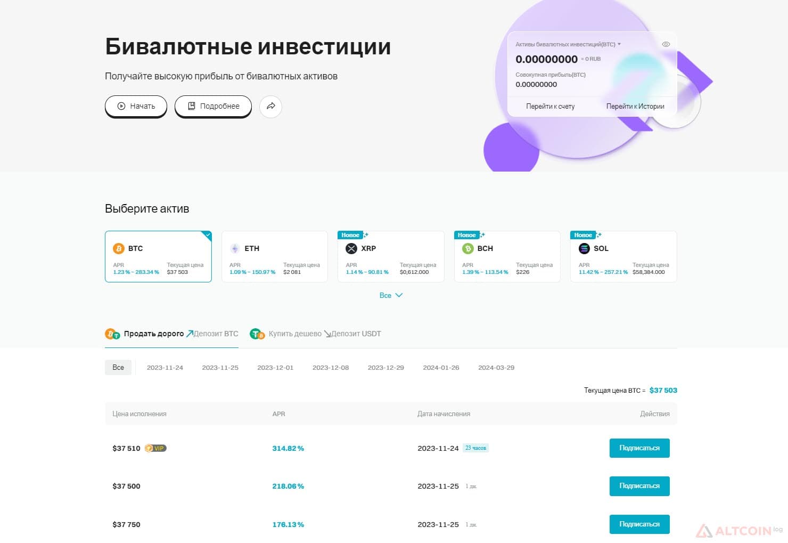Open the Перейти к счету link
The image size is (788, 543).
[x=550, y=107]
